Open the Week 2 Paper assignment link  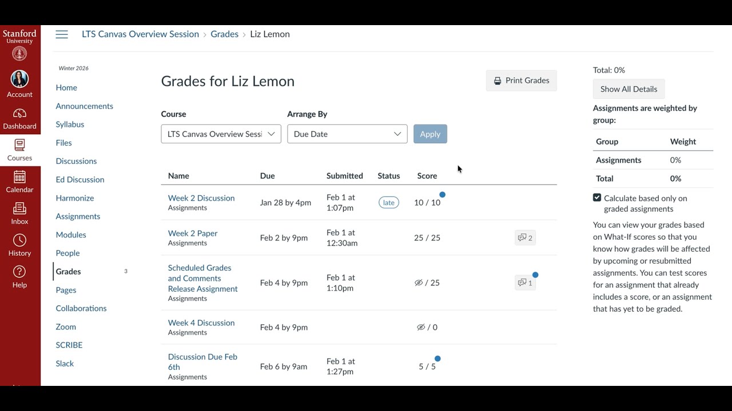[x=193, y=233]
